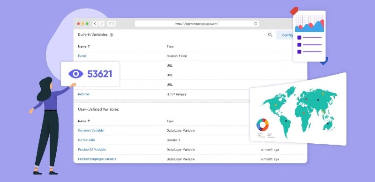Click 'a month ago' in Product ID Variable row
This screenshot has height=182, width=375.
tap(270, 150)
